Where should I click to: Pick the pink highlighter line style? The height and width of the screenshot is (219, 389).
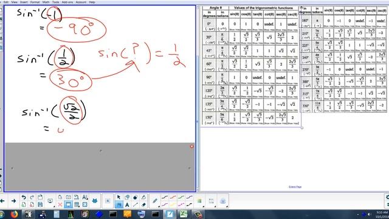[x=181, y=204]
